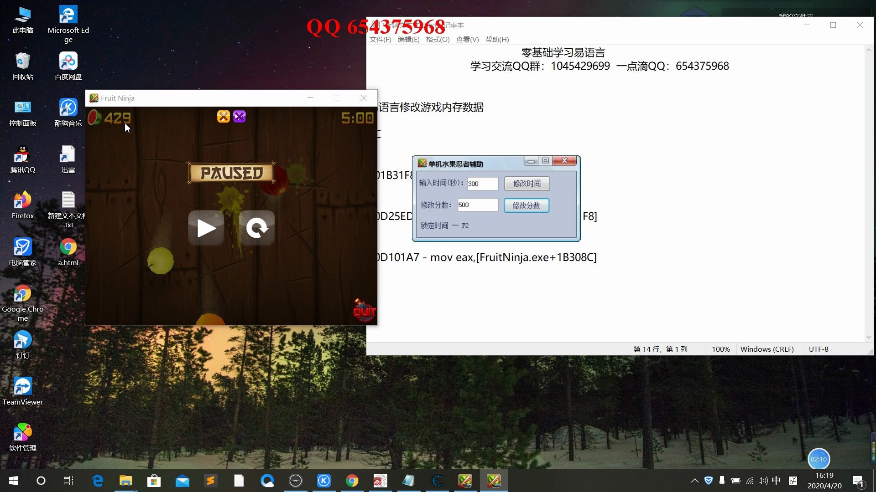876x492 pixels.
Task: Open File Explorer from the taskbar
Action: pos(125,481)
